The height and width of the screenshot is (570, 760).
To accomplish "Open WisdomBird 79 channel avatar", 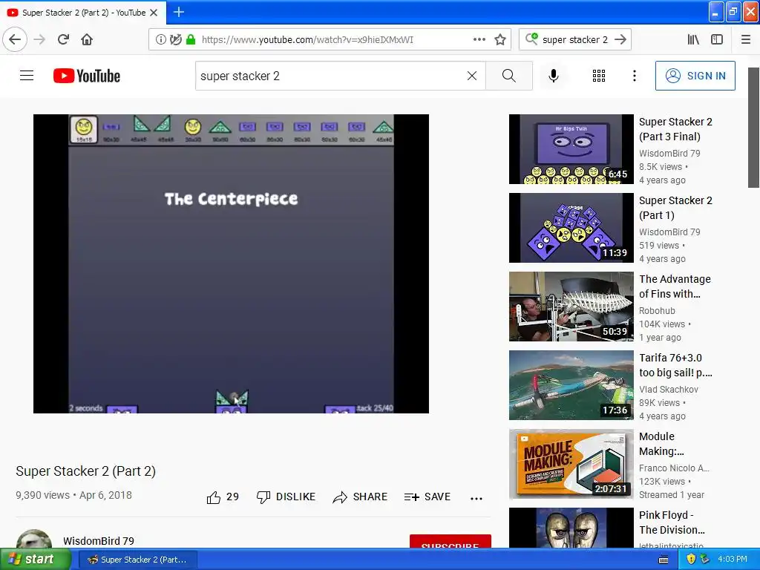I will pos(34,539).
